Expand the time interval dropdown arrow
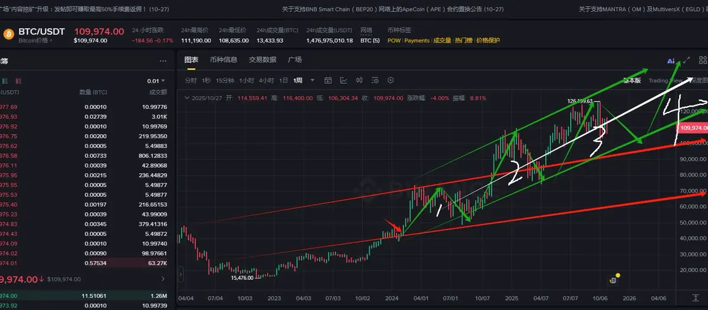This screenshot has height=310, width=708. click(x=313, y=80)
